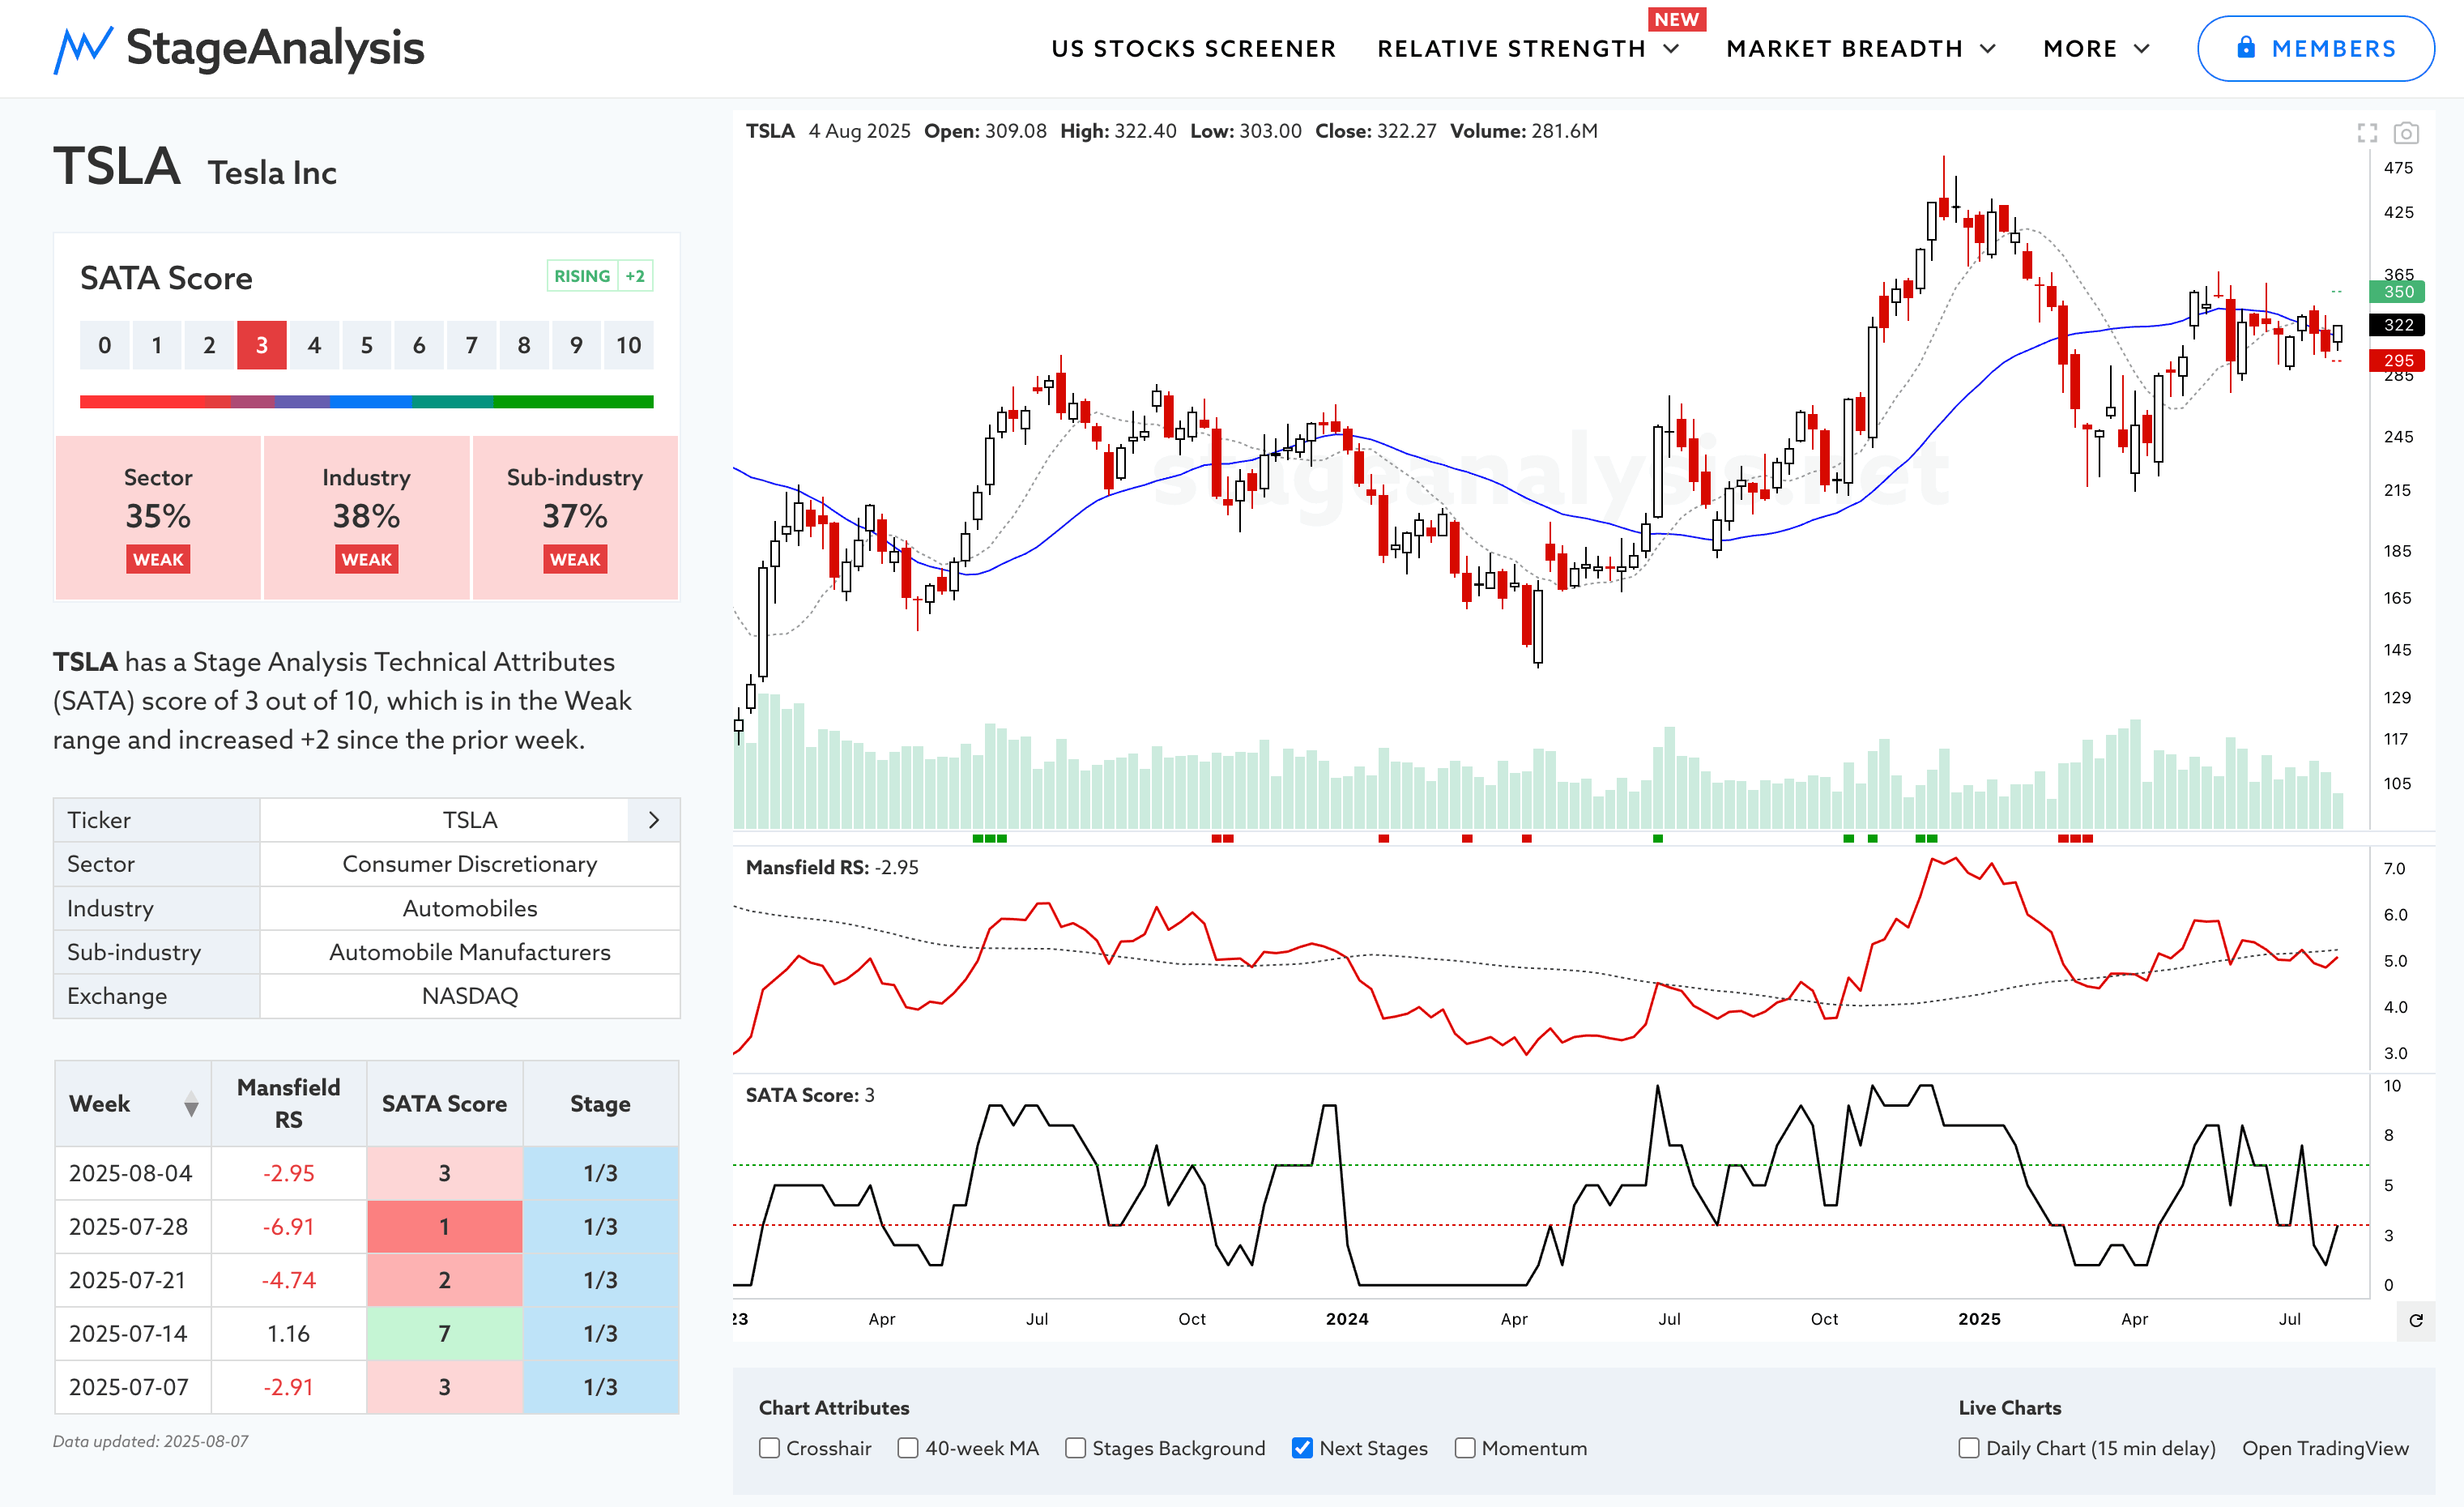Enable the 40-week MA checkbox
This screenshot has width=2464, height=1507.
(908, 1448)
